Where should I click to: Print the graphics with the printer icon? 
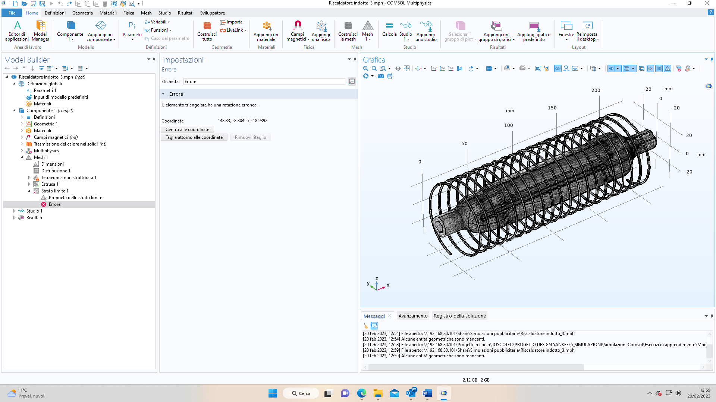tap(390, 76)
